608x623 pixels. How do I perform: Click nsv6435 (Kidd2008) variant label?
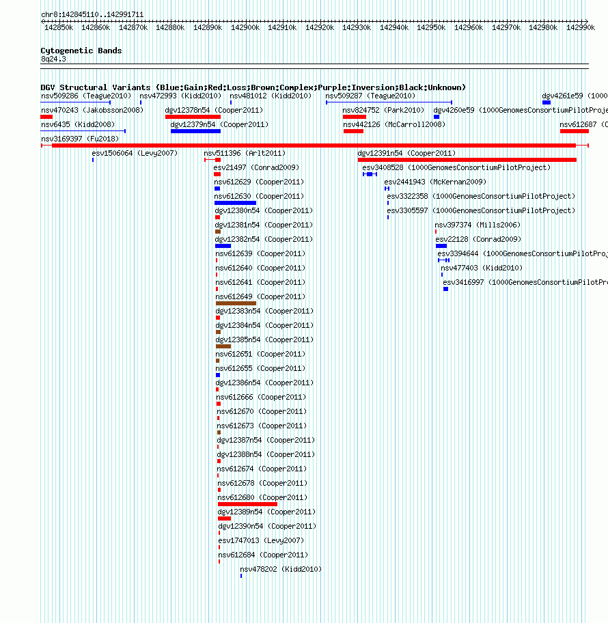point(78,124)
